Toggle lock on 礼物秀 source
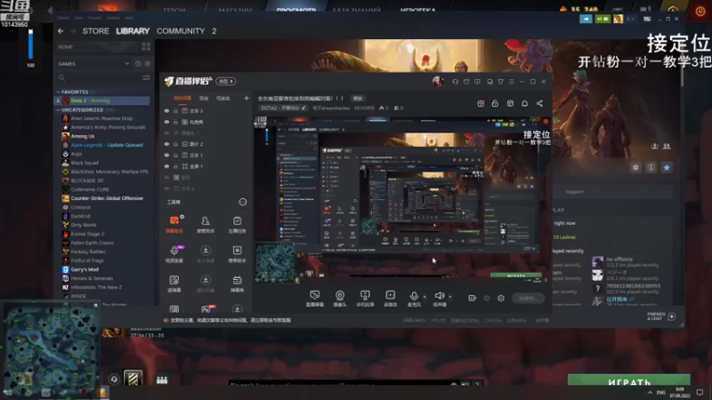Image resolution: width=712 pixels, height=400 pixels. click(175, 122)
